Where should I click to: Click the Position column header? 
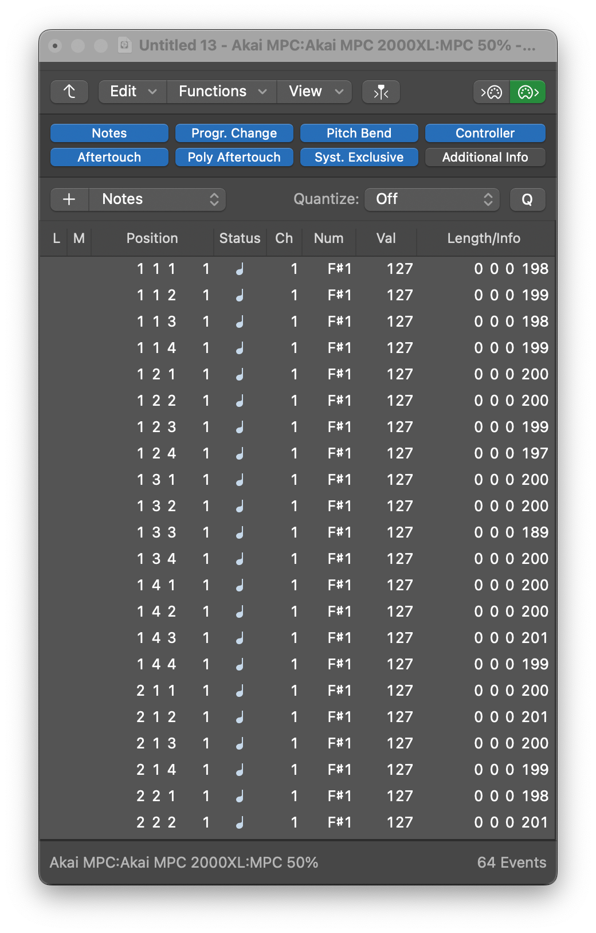[152, 238]
